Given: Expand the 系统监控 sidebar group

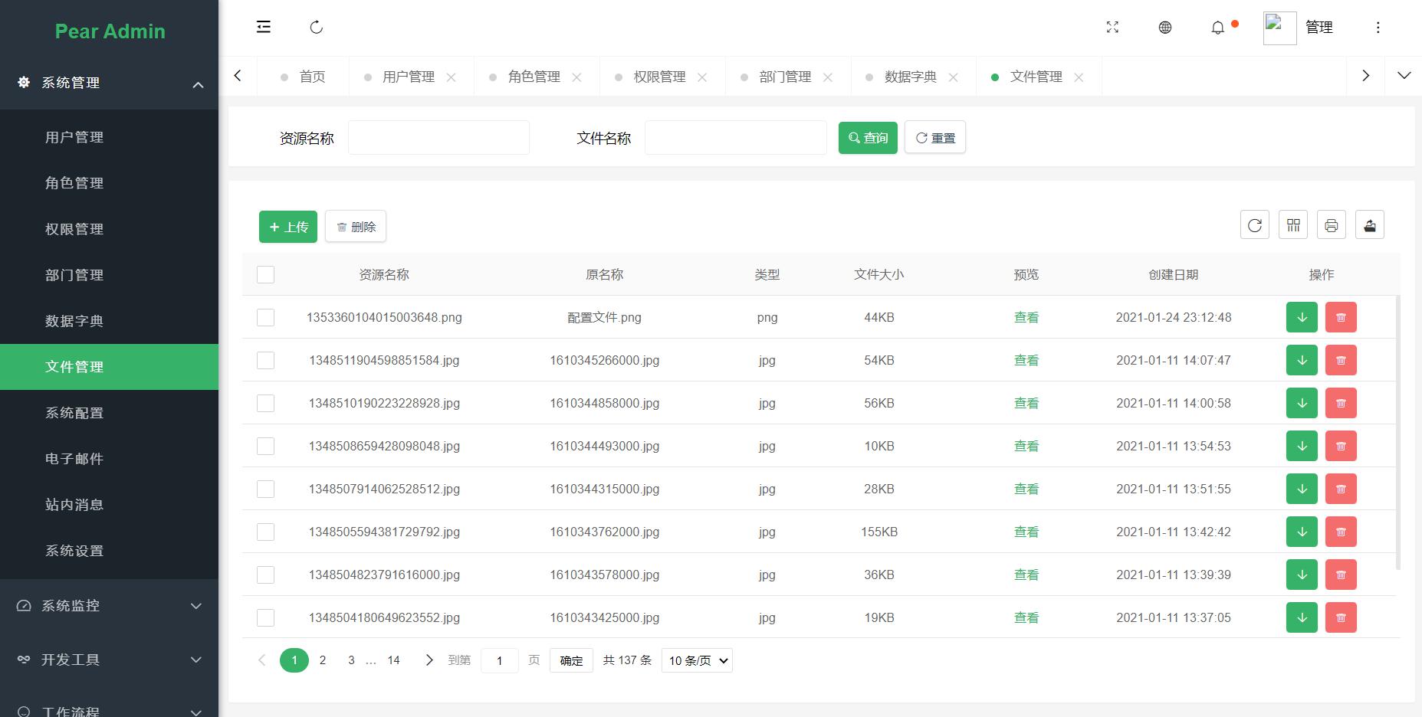Looking at the screenshot, I should [109, 605].
